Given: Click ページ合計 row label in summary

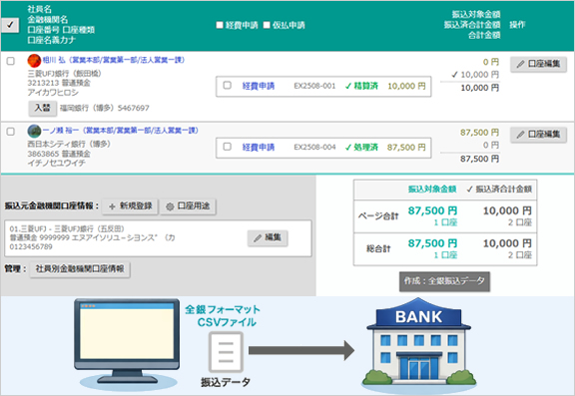Looking at the screenshot, I should [378, 216].
